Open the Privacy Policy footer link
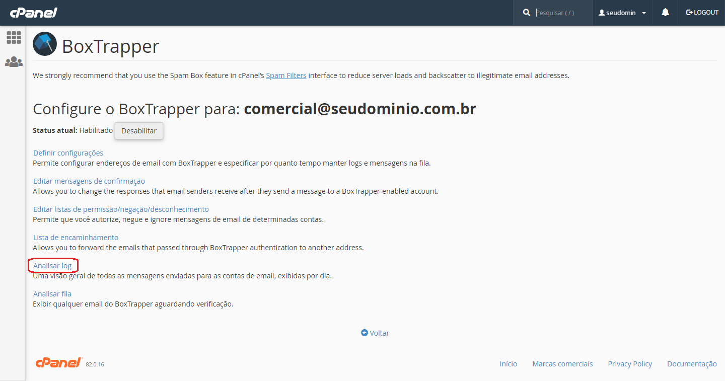 click(x=630, y=364)
